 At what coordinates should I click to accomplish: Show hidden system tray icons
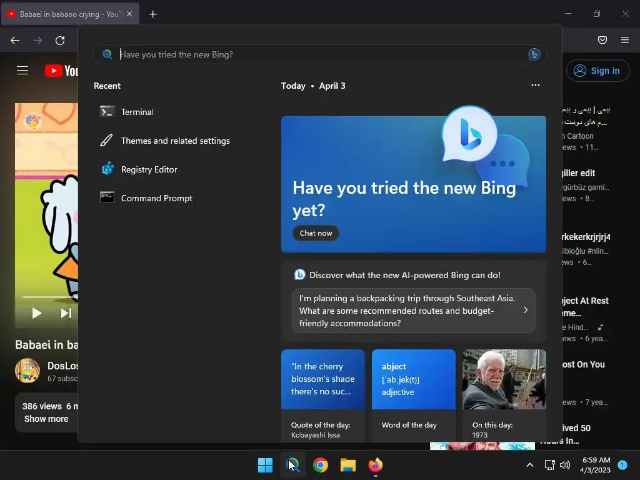pyautogui.click(x=530, y=465)
